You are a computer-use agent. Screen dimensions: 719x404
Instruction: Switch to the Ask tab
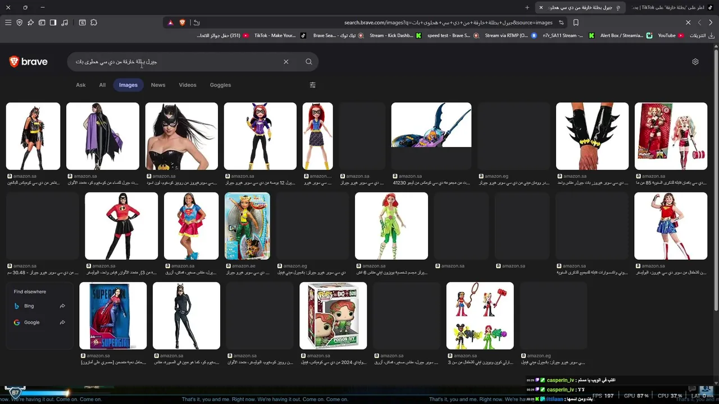coord(81,85)
